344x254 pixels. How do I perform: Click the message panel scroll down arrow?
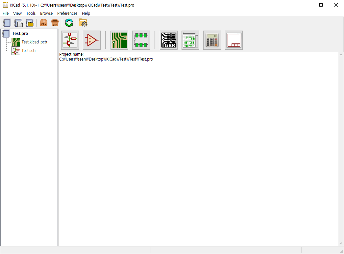pyautogui.click(x=341, y=243)
